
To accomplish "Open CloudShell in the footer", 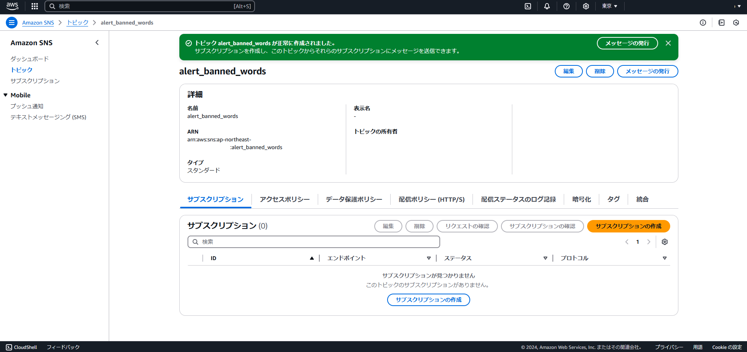I will 21,347.
